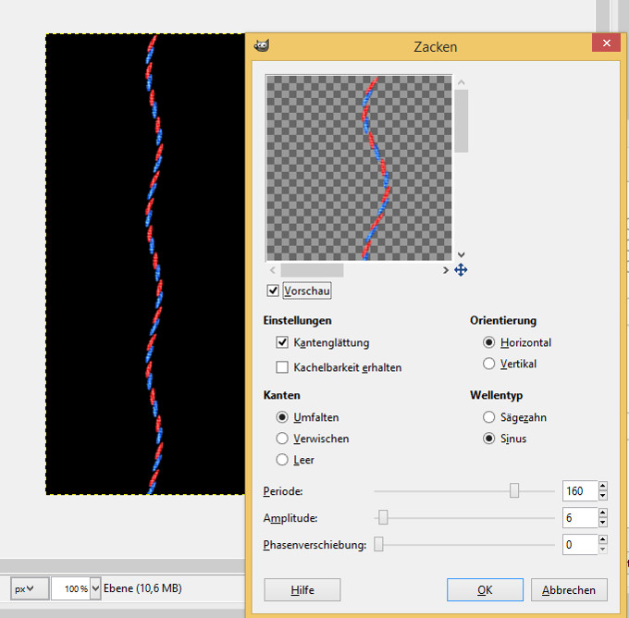Choose Verwischen edge mode
The image size is (629, 618).
pyautogui.click(x=282, y=439)
